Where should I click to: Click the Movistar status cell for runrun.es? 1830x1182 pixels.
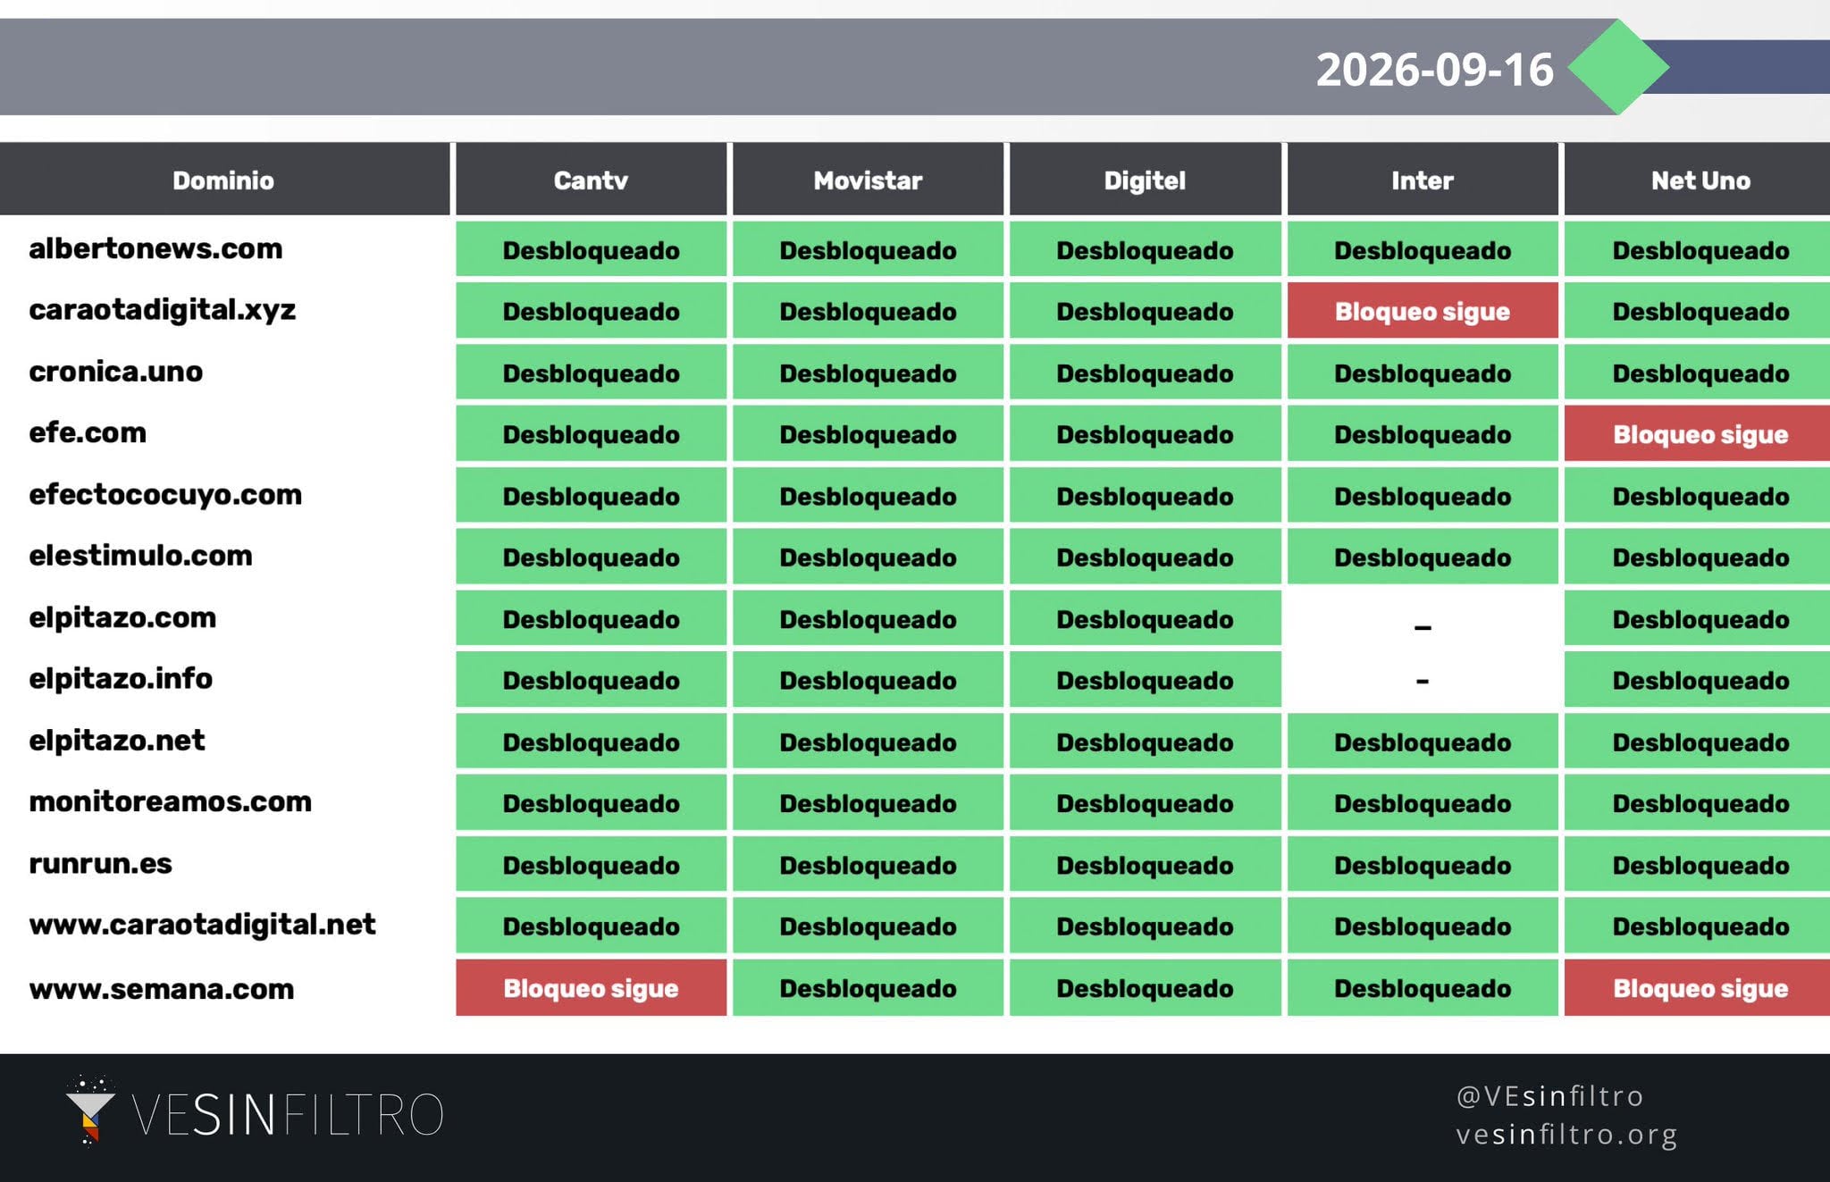[868, 865]
